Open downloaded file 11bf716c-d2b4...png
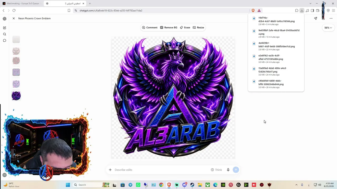This screenshot has height=189, width=337. click(x=276, y=21)
